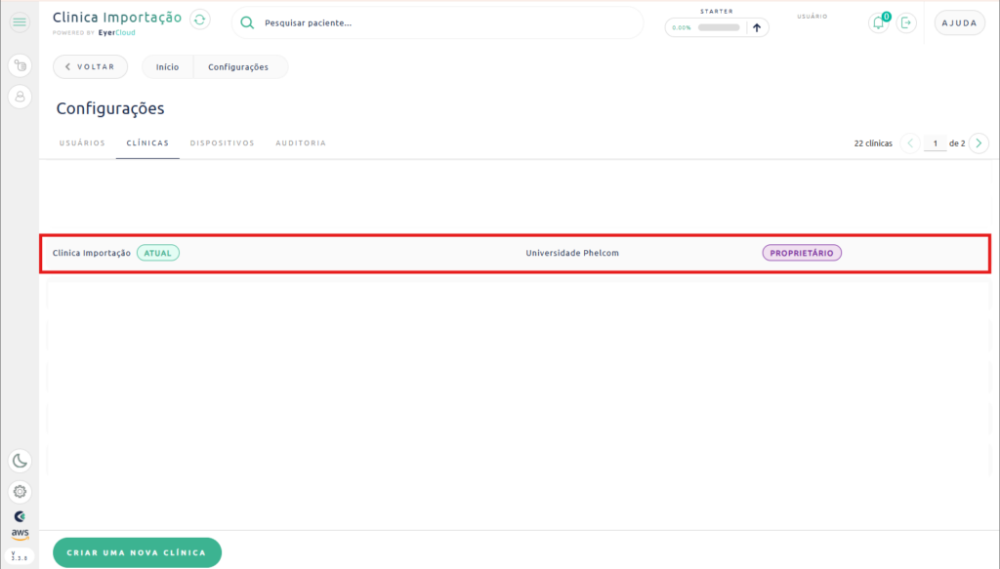This screenshot has height=569, width=1000.
Task: Click the Starter usage progress bar
Action: (718, 27)
